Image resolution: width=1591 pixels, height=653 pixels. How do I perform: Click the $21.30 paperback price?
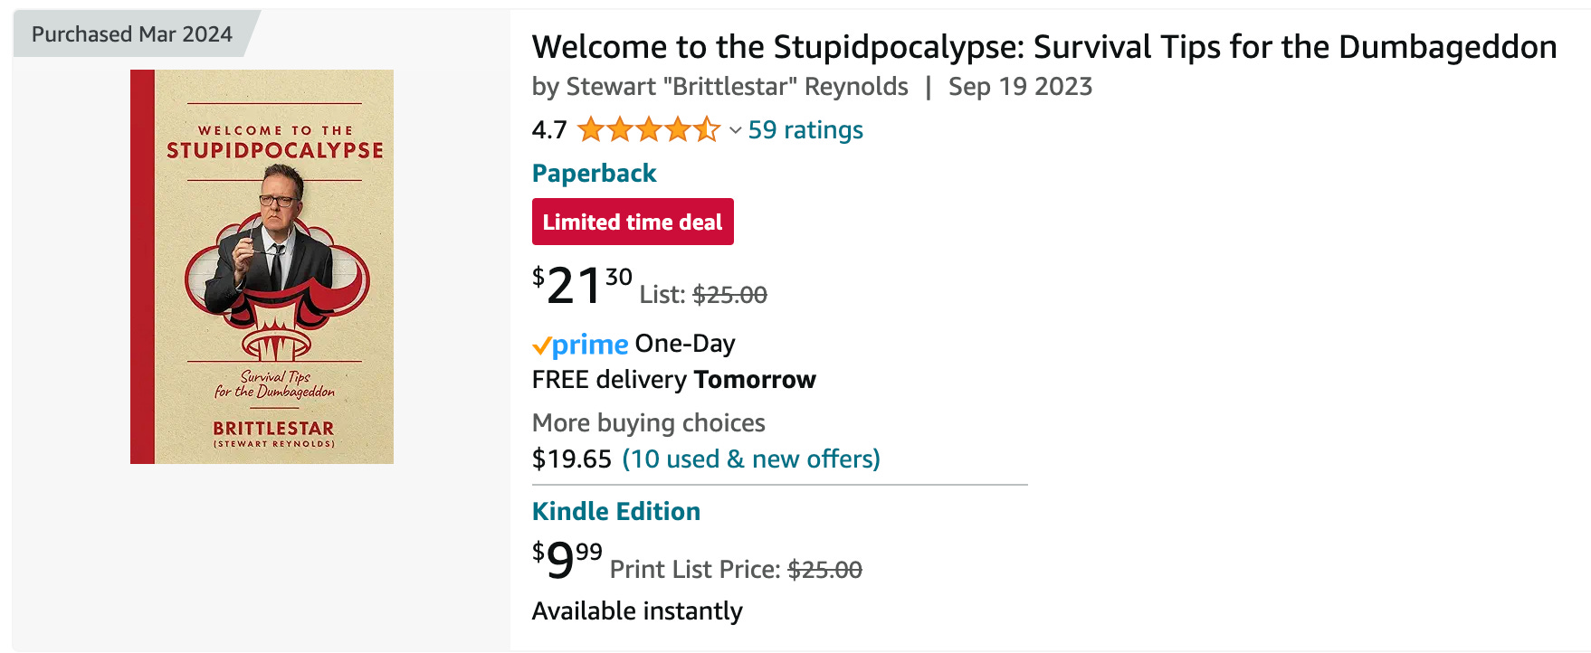[582, 285]
